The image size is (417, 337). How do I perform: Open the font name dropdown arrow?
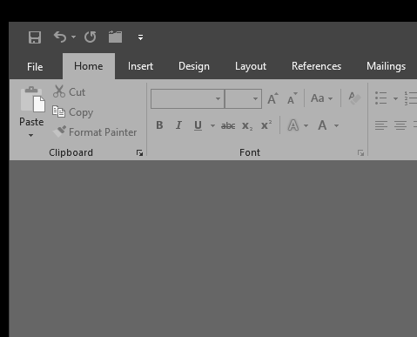click(x=219, y=98)
